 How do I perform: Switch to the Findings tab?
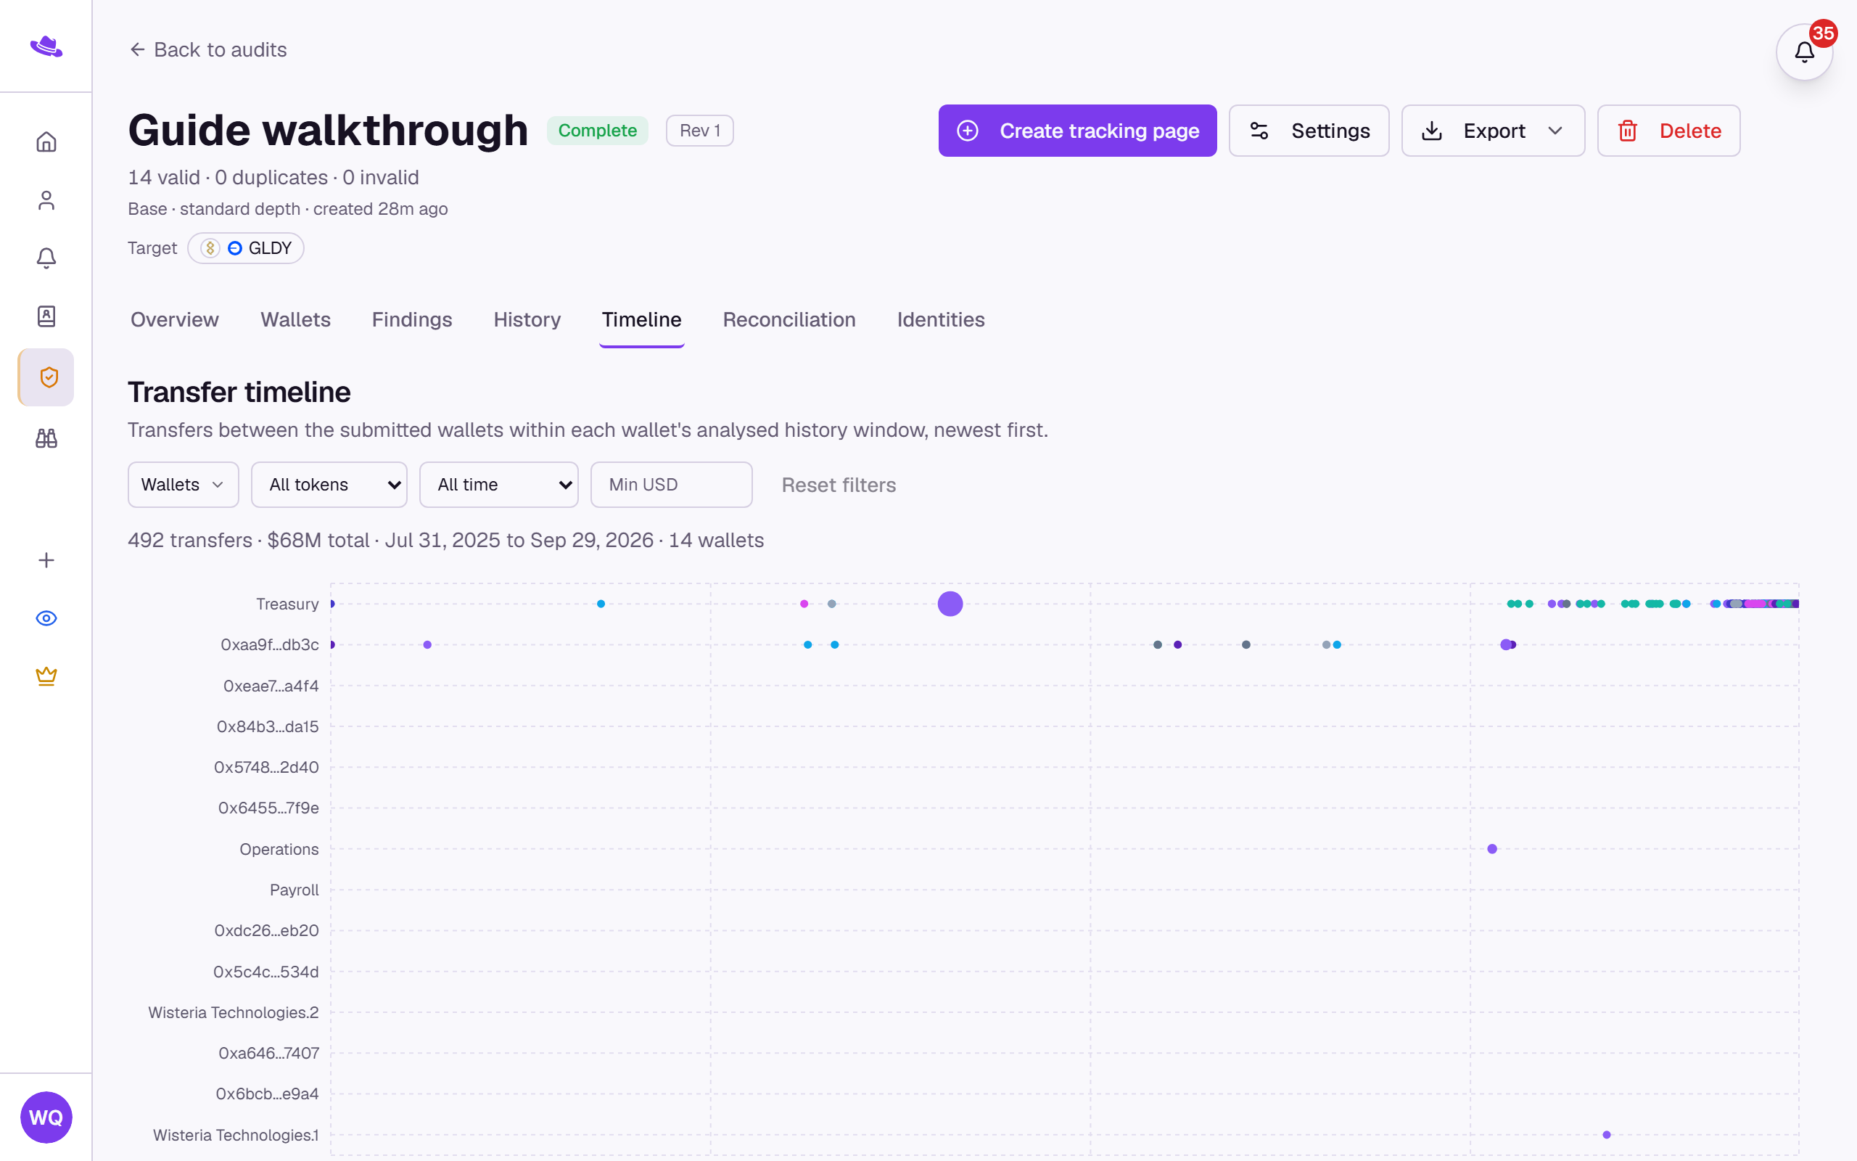(x=412, y=319)
